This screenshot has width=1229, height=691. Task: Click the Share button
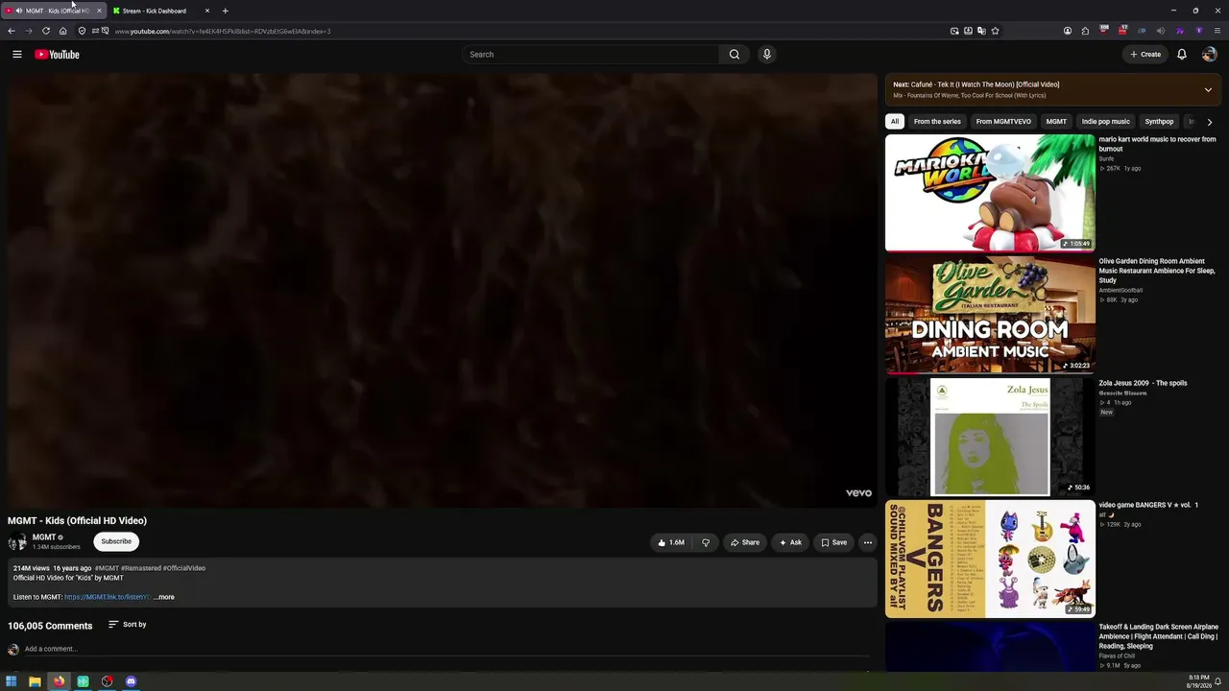click(745, 542)
